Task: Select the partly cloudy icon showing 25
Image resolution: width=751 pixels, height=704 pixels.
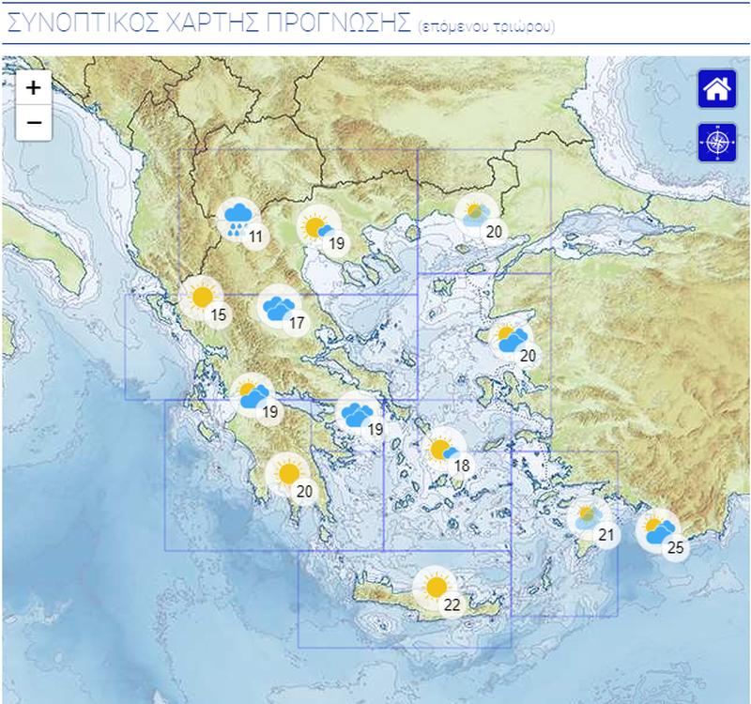Action: (x=658, y=530)
